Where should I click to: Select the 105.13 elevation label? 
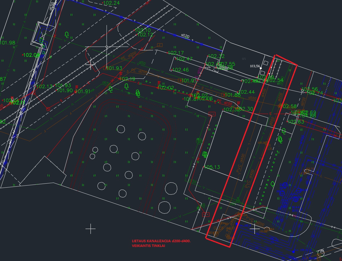tap(212, 167)
